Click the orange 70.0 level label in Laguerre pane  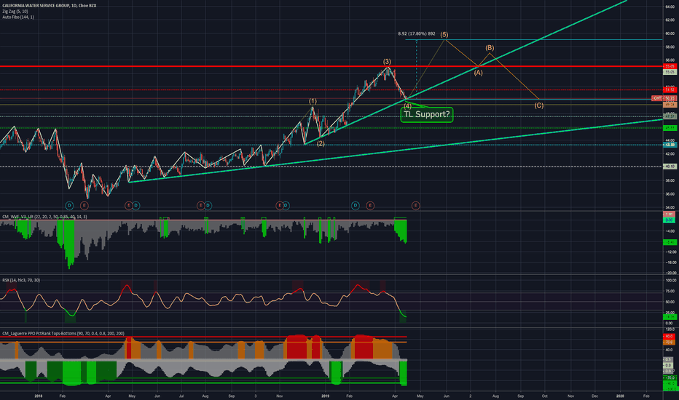point(670,342)
